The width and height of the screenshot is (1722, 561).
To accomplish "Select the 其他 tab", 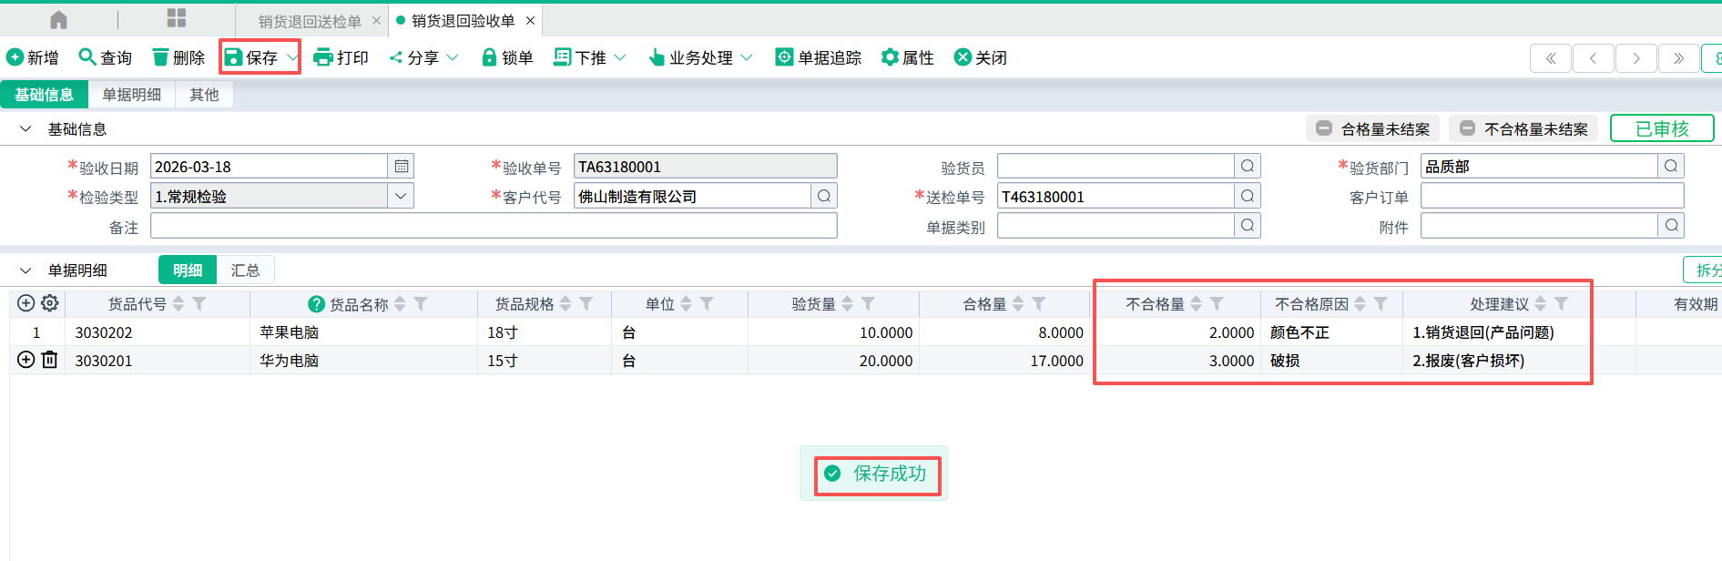I will [204, 95].
